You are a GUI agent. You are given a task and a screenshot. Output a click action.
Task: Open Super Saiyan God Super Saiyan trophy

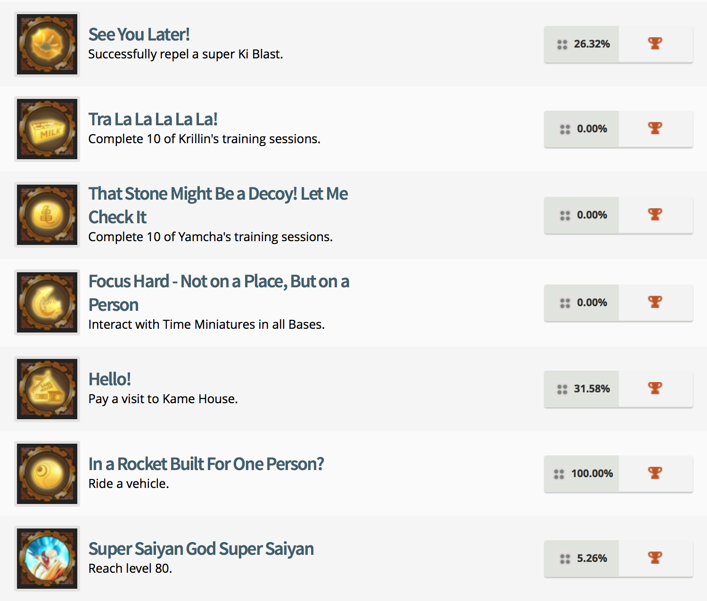(x=201, y=549)
